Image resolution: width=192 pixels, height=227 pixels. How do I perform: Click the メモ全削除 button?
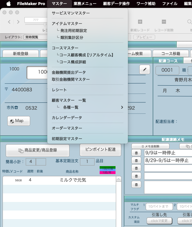click(x=150, y=146)
